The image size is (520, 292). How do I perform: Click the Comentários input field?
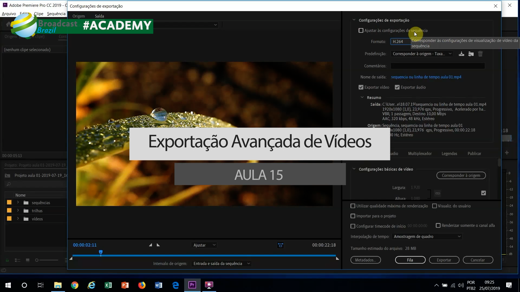[437, 66]
